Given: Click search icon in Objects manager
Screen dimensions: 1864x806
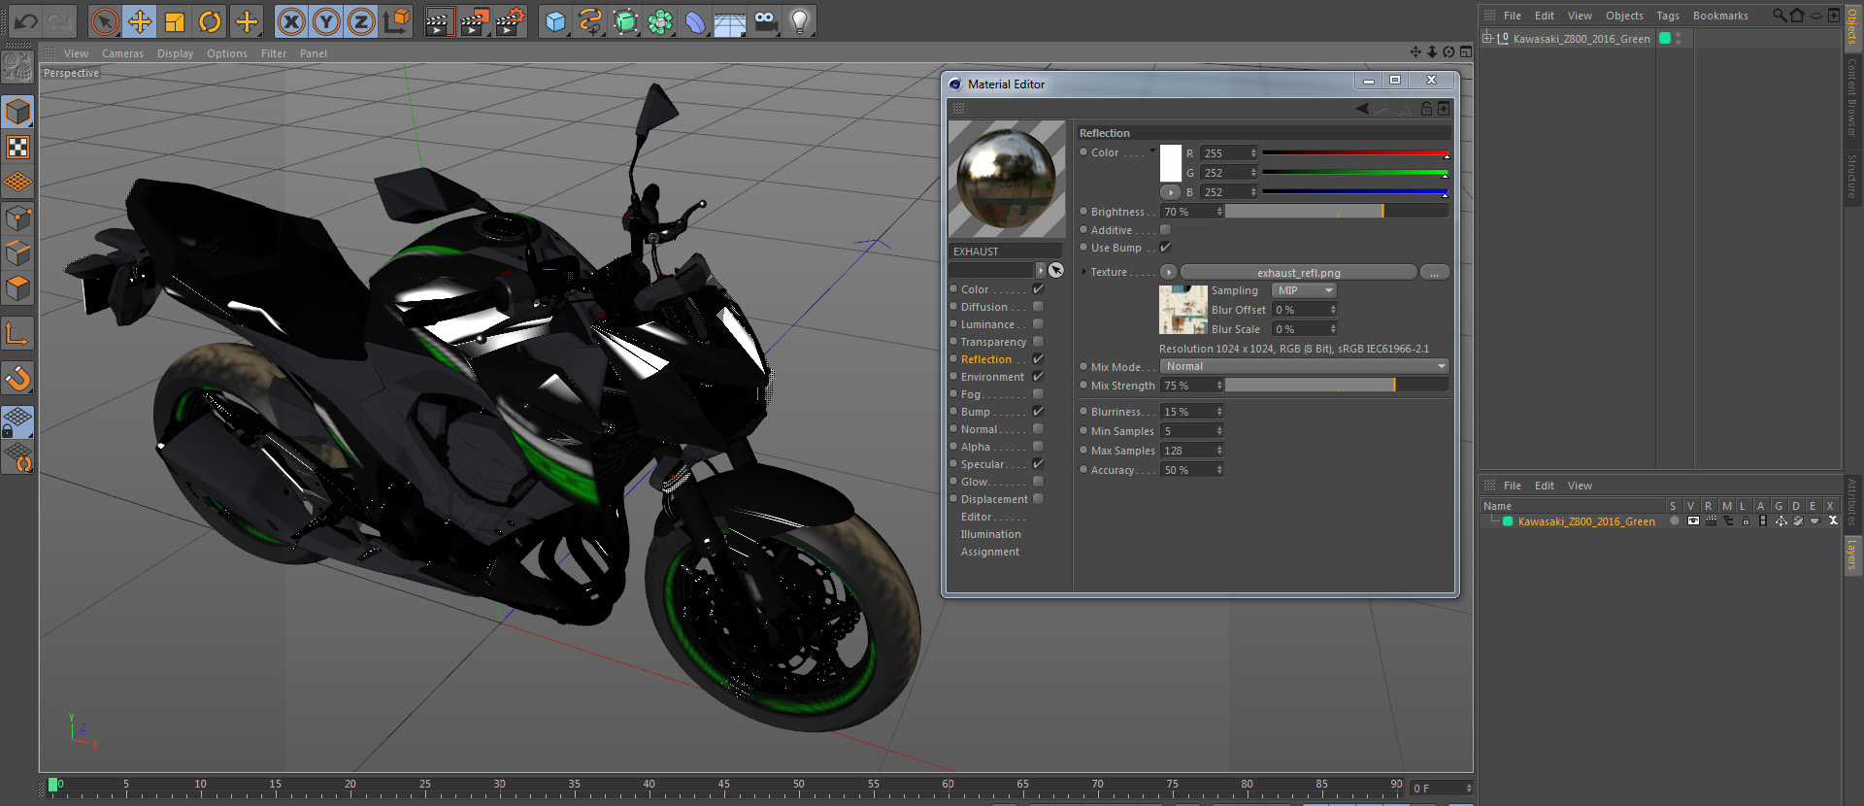Looking at the screenshot, I should [1779, 15].
